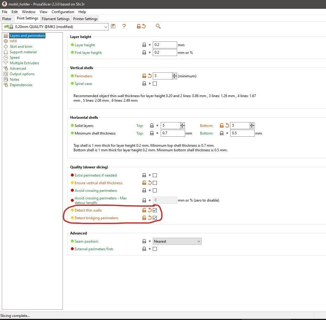Enable Avoid crossing perimeters checkbox
The image size is (326, 320).
point(155,191)
